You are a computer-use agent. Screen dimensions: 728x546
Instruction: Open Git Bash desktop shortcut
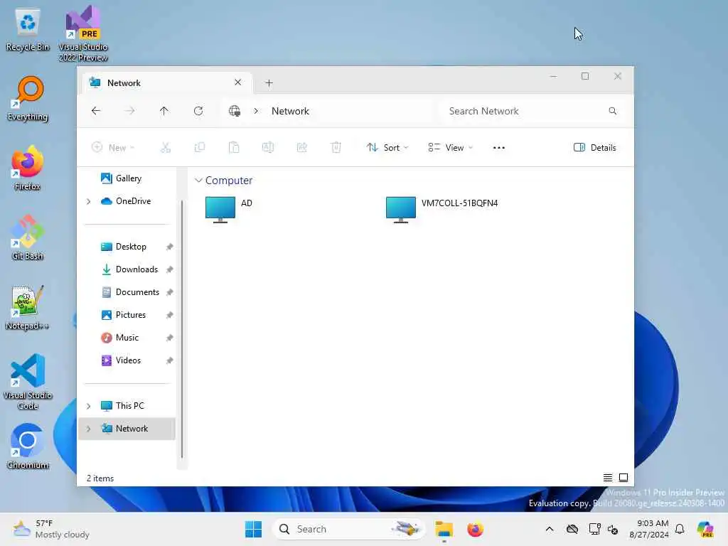[28, 237]
